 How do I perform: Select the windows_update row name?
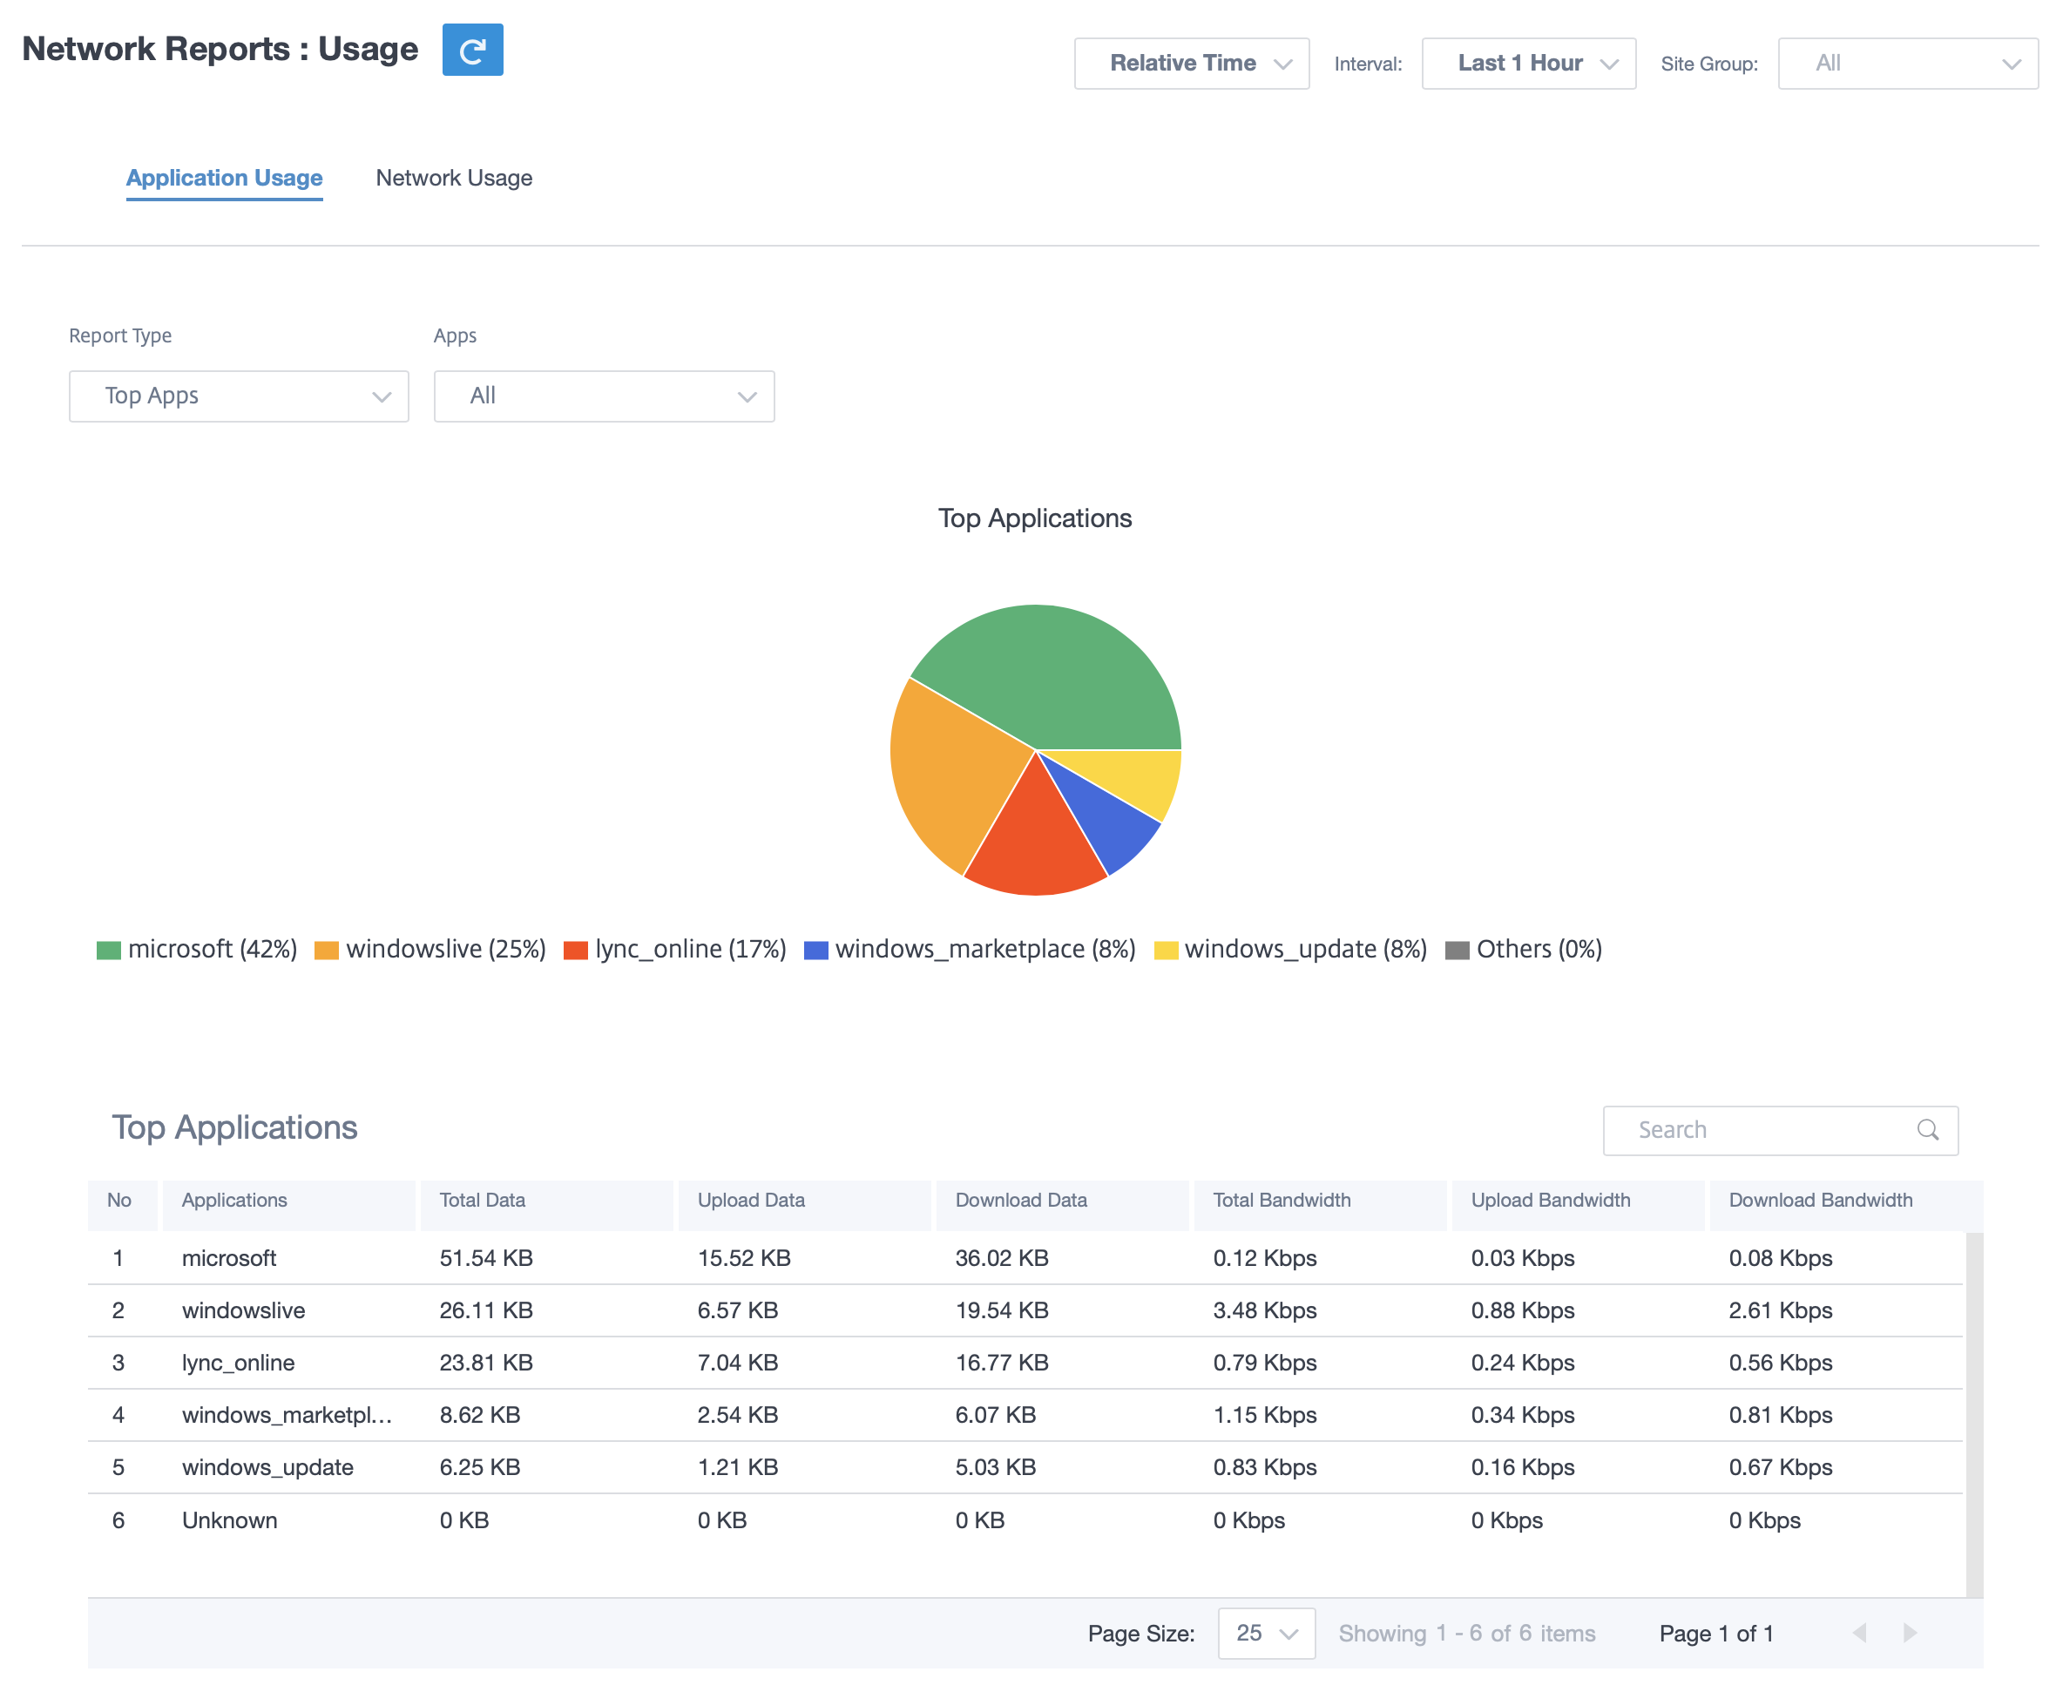click(267, 1468)
